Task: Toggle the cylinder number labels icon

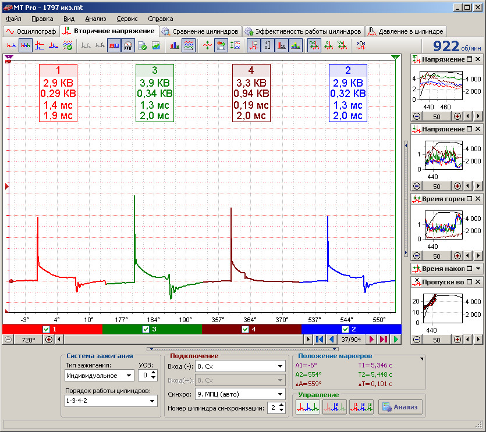Action: tap(114, 45)
